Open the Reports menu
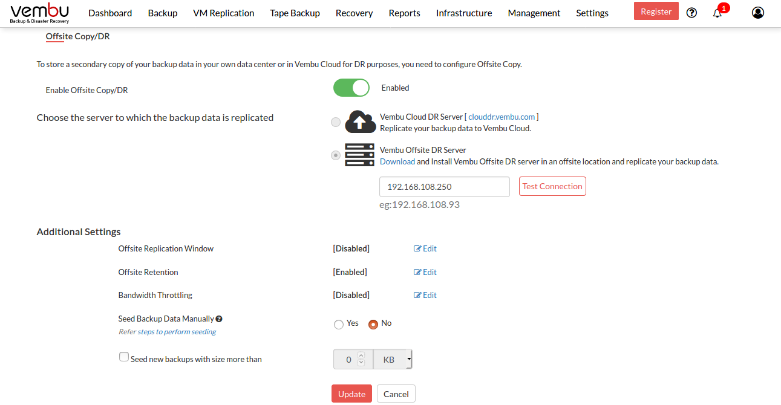Image resolution: width=781 pixels, height=405 pixels. [405, 13]
